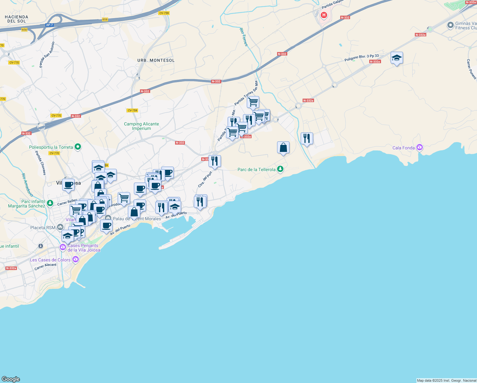The image size is (477, 383).
Task: Click the tree icon at Parc infantil Margarita Sánchez
Action: pyautogui.click(x=50, y=202)
